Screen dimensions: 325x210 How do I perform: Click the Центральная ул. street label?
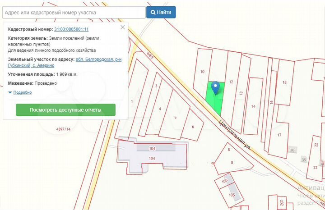click(x=235, y=135)
